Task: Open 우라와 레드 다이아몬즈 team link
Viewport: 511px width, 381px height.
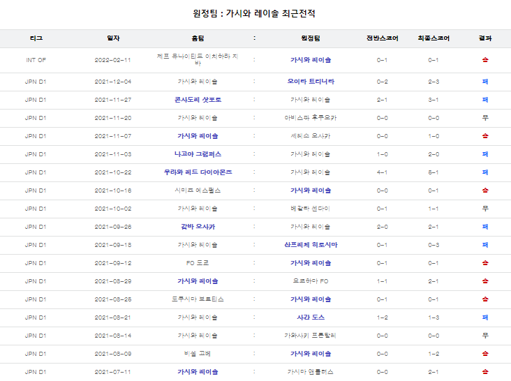Action: click(x=198, y=172)
